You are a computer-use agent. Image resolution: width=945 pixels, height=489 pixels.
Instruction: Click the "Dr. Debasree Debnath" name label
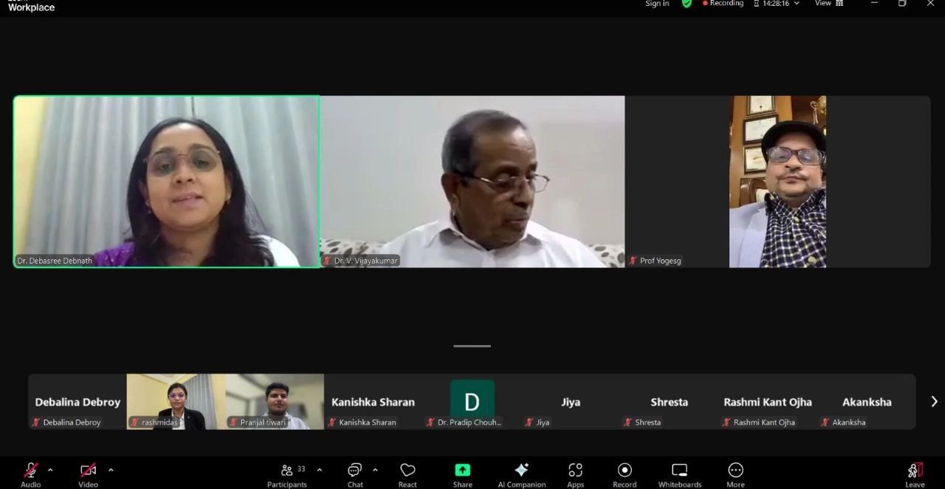click(55, 261)
